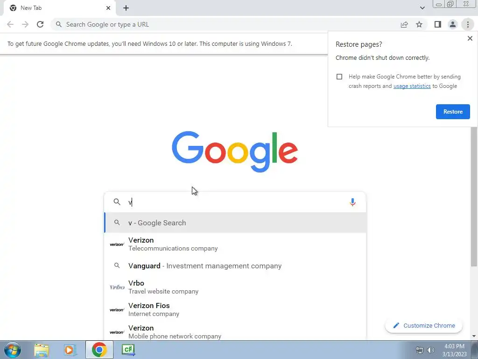Choose the Vrbo travel website suggestion
Viewport: 478px width, 359px height.
point(235,287)
